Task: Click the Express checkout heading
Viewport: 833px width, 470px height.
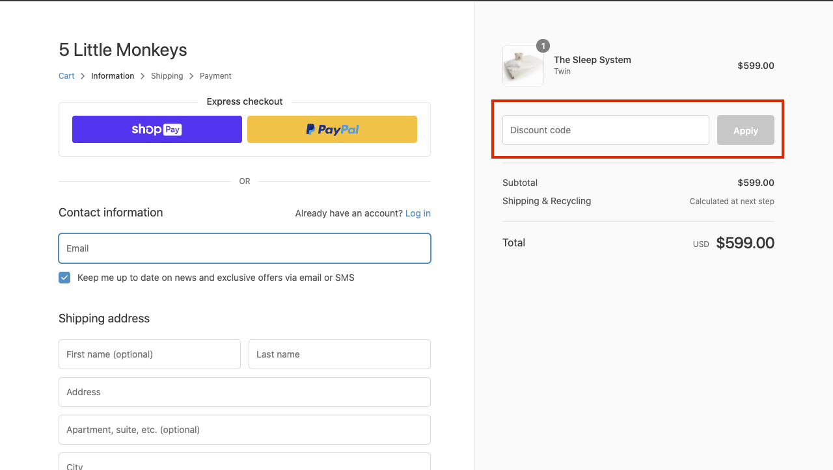Action: tap(245, 101)
